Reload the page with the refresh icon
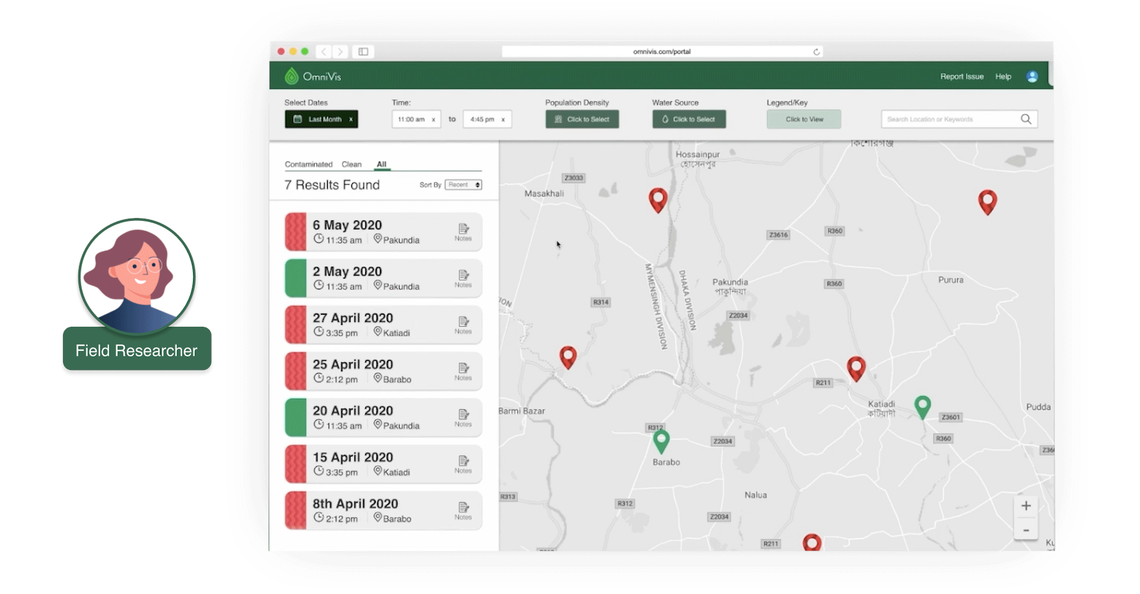Screen dimensions: 1140x594 coord(816,52)
